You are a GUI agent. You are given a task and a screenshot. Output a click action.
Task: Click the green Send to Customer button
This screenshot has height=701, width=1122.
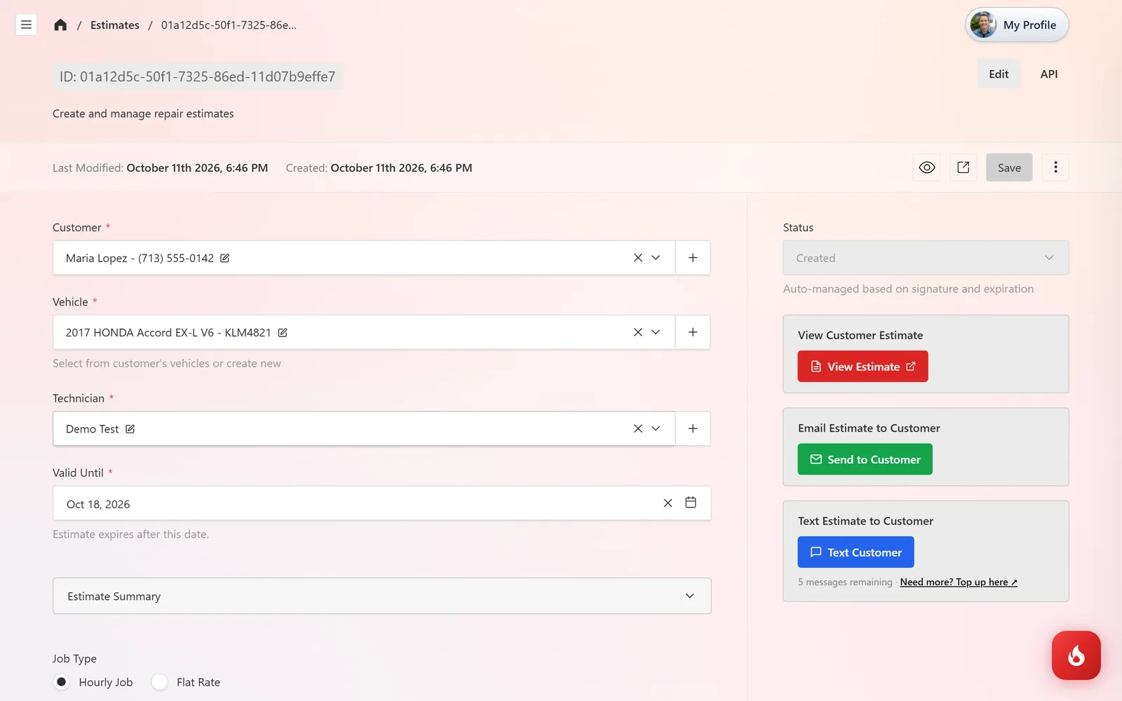pos(865,459)
